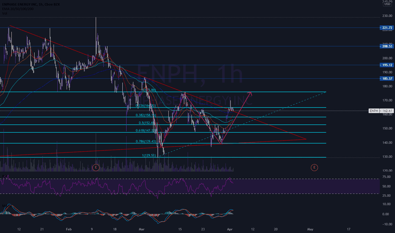The height and width of the screenshot is (233, 395).
Task: Select the 0.618(147.22) Fibonacci level label
Action: point(146,130)
